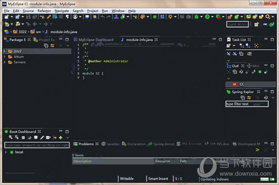Screen dimensions: 279x185
Task: Click the Run with red stop icon
Action: tap(218, 17)
